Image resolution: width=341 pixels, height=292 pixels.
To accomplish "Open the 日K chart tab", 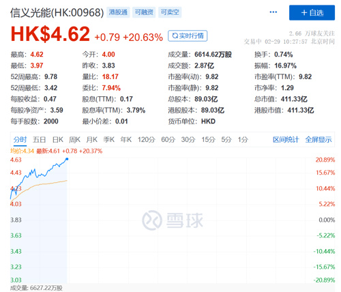I will point(57,139).
